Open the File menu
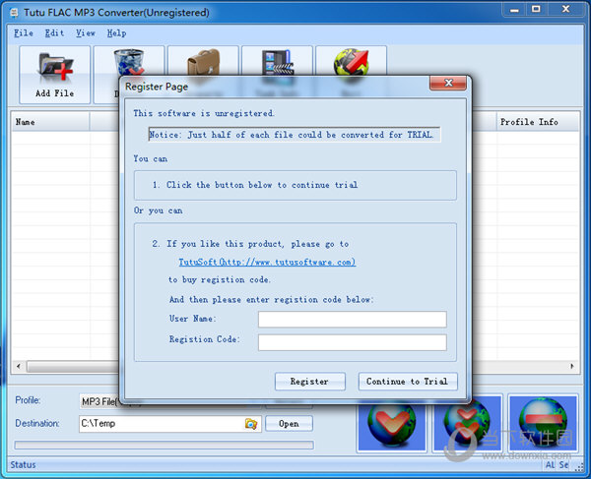 [24, 33]
